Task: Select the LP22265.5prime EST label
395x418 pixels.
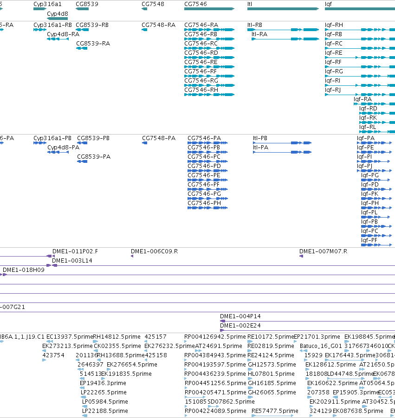Action: coord(104,392)
